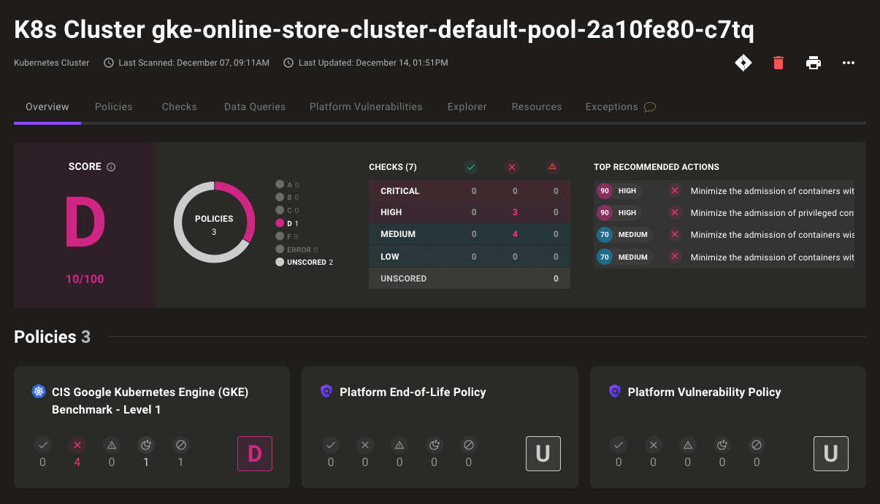Click the shield icon on Platform End-of-Life Policy
Viewport: 880px width, 504px height.
(326, 392)
